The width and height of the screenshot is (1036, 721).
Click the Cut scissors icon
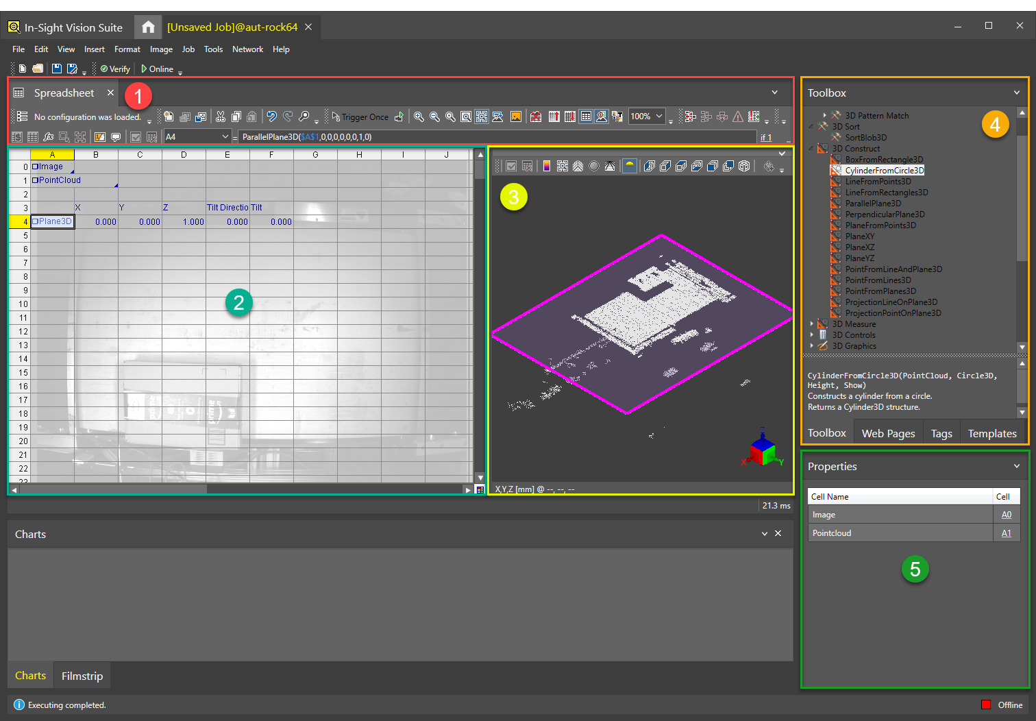click(221, 117)
